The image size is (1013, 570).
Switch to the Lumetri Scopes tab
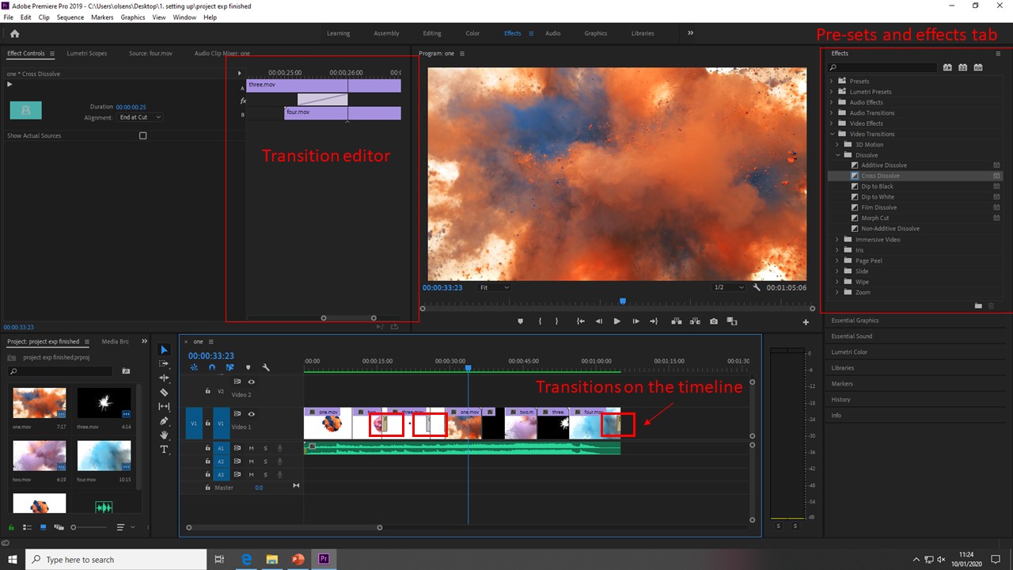click(87, 54)
